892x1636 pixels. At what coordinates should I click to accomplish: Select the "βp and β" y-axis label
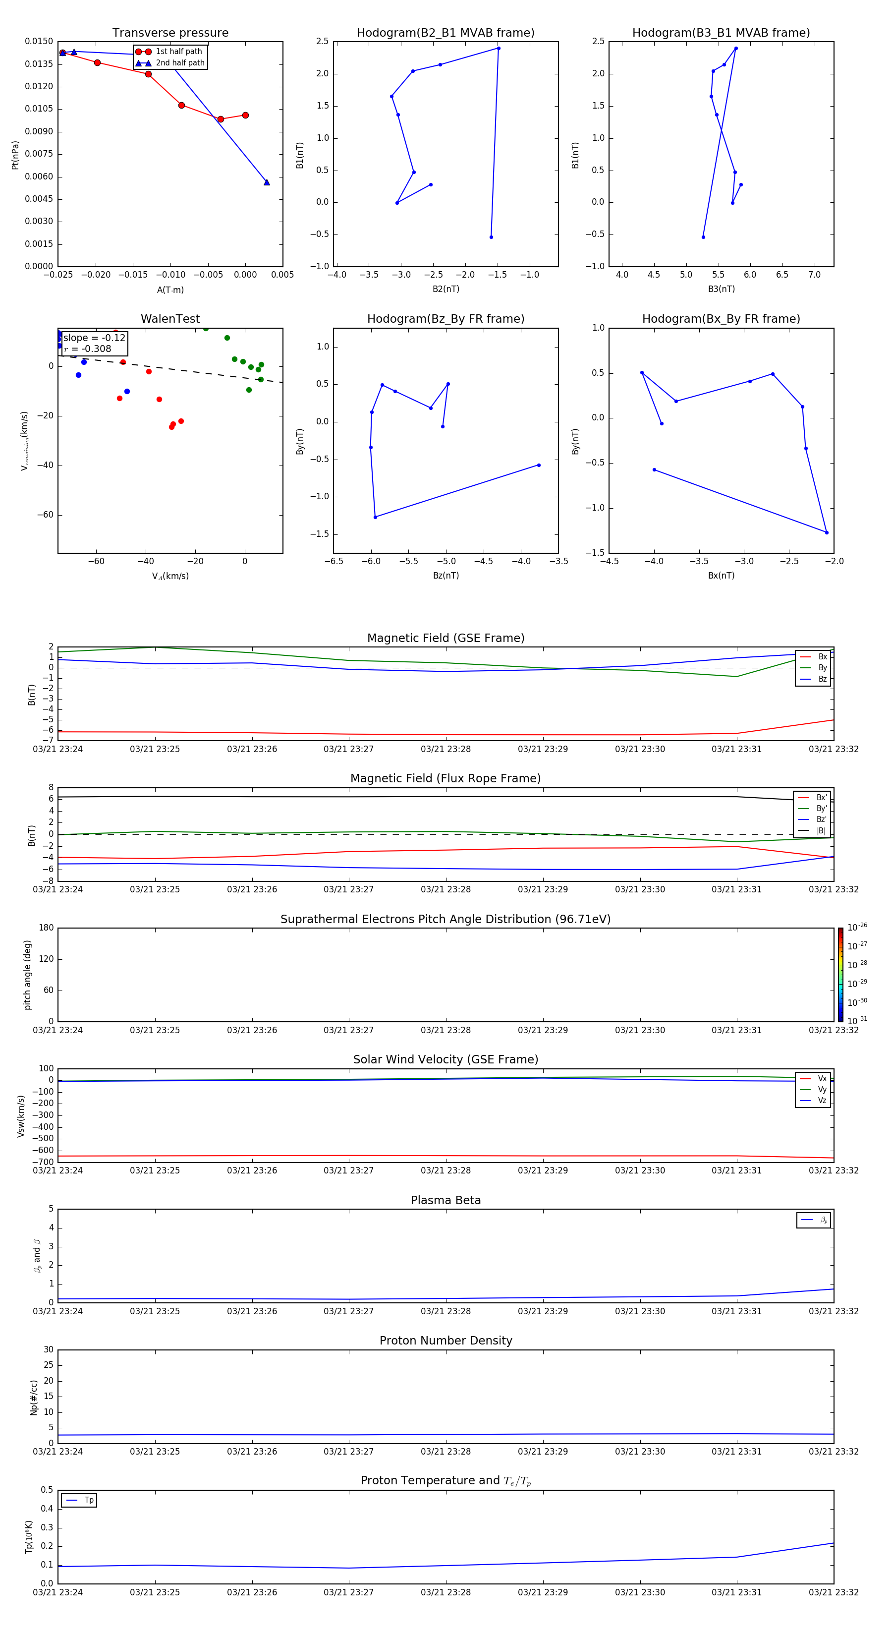(x=37, y=1256)
